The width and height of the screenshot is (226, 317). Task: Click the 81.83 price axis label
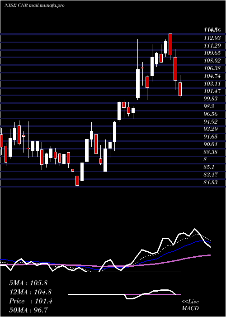[211, 183]
